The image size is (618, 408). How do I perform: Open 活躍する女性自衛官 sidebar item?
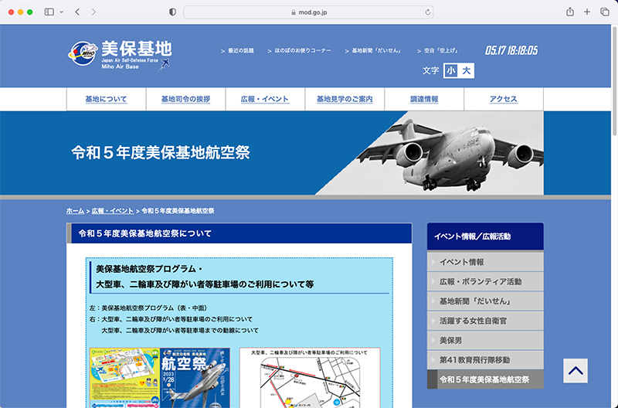tap(485, 321)
